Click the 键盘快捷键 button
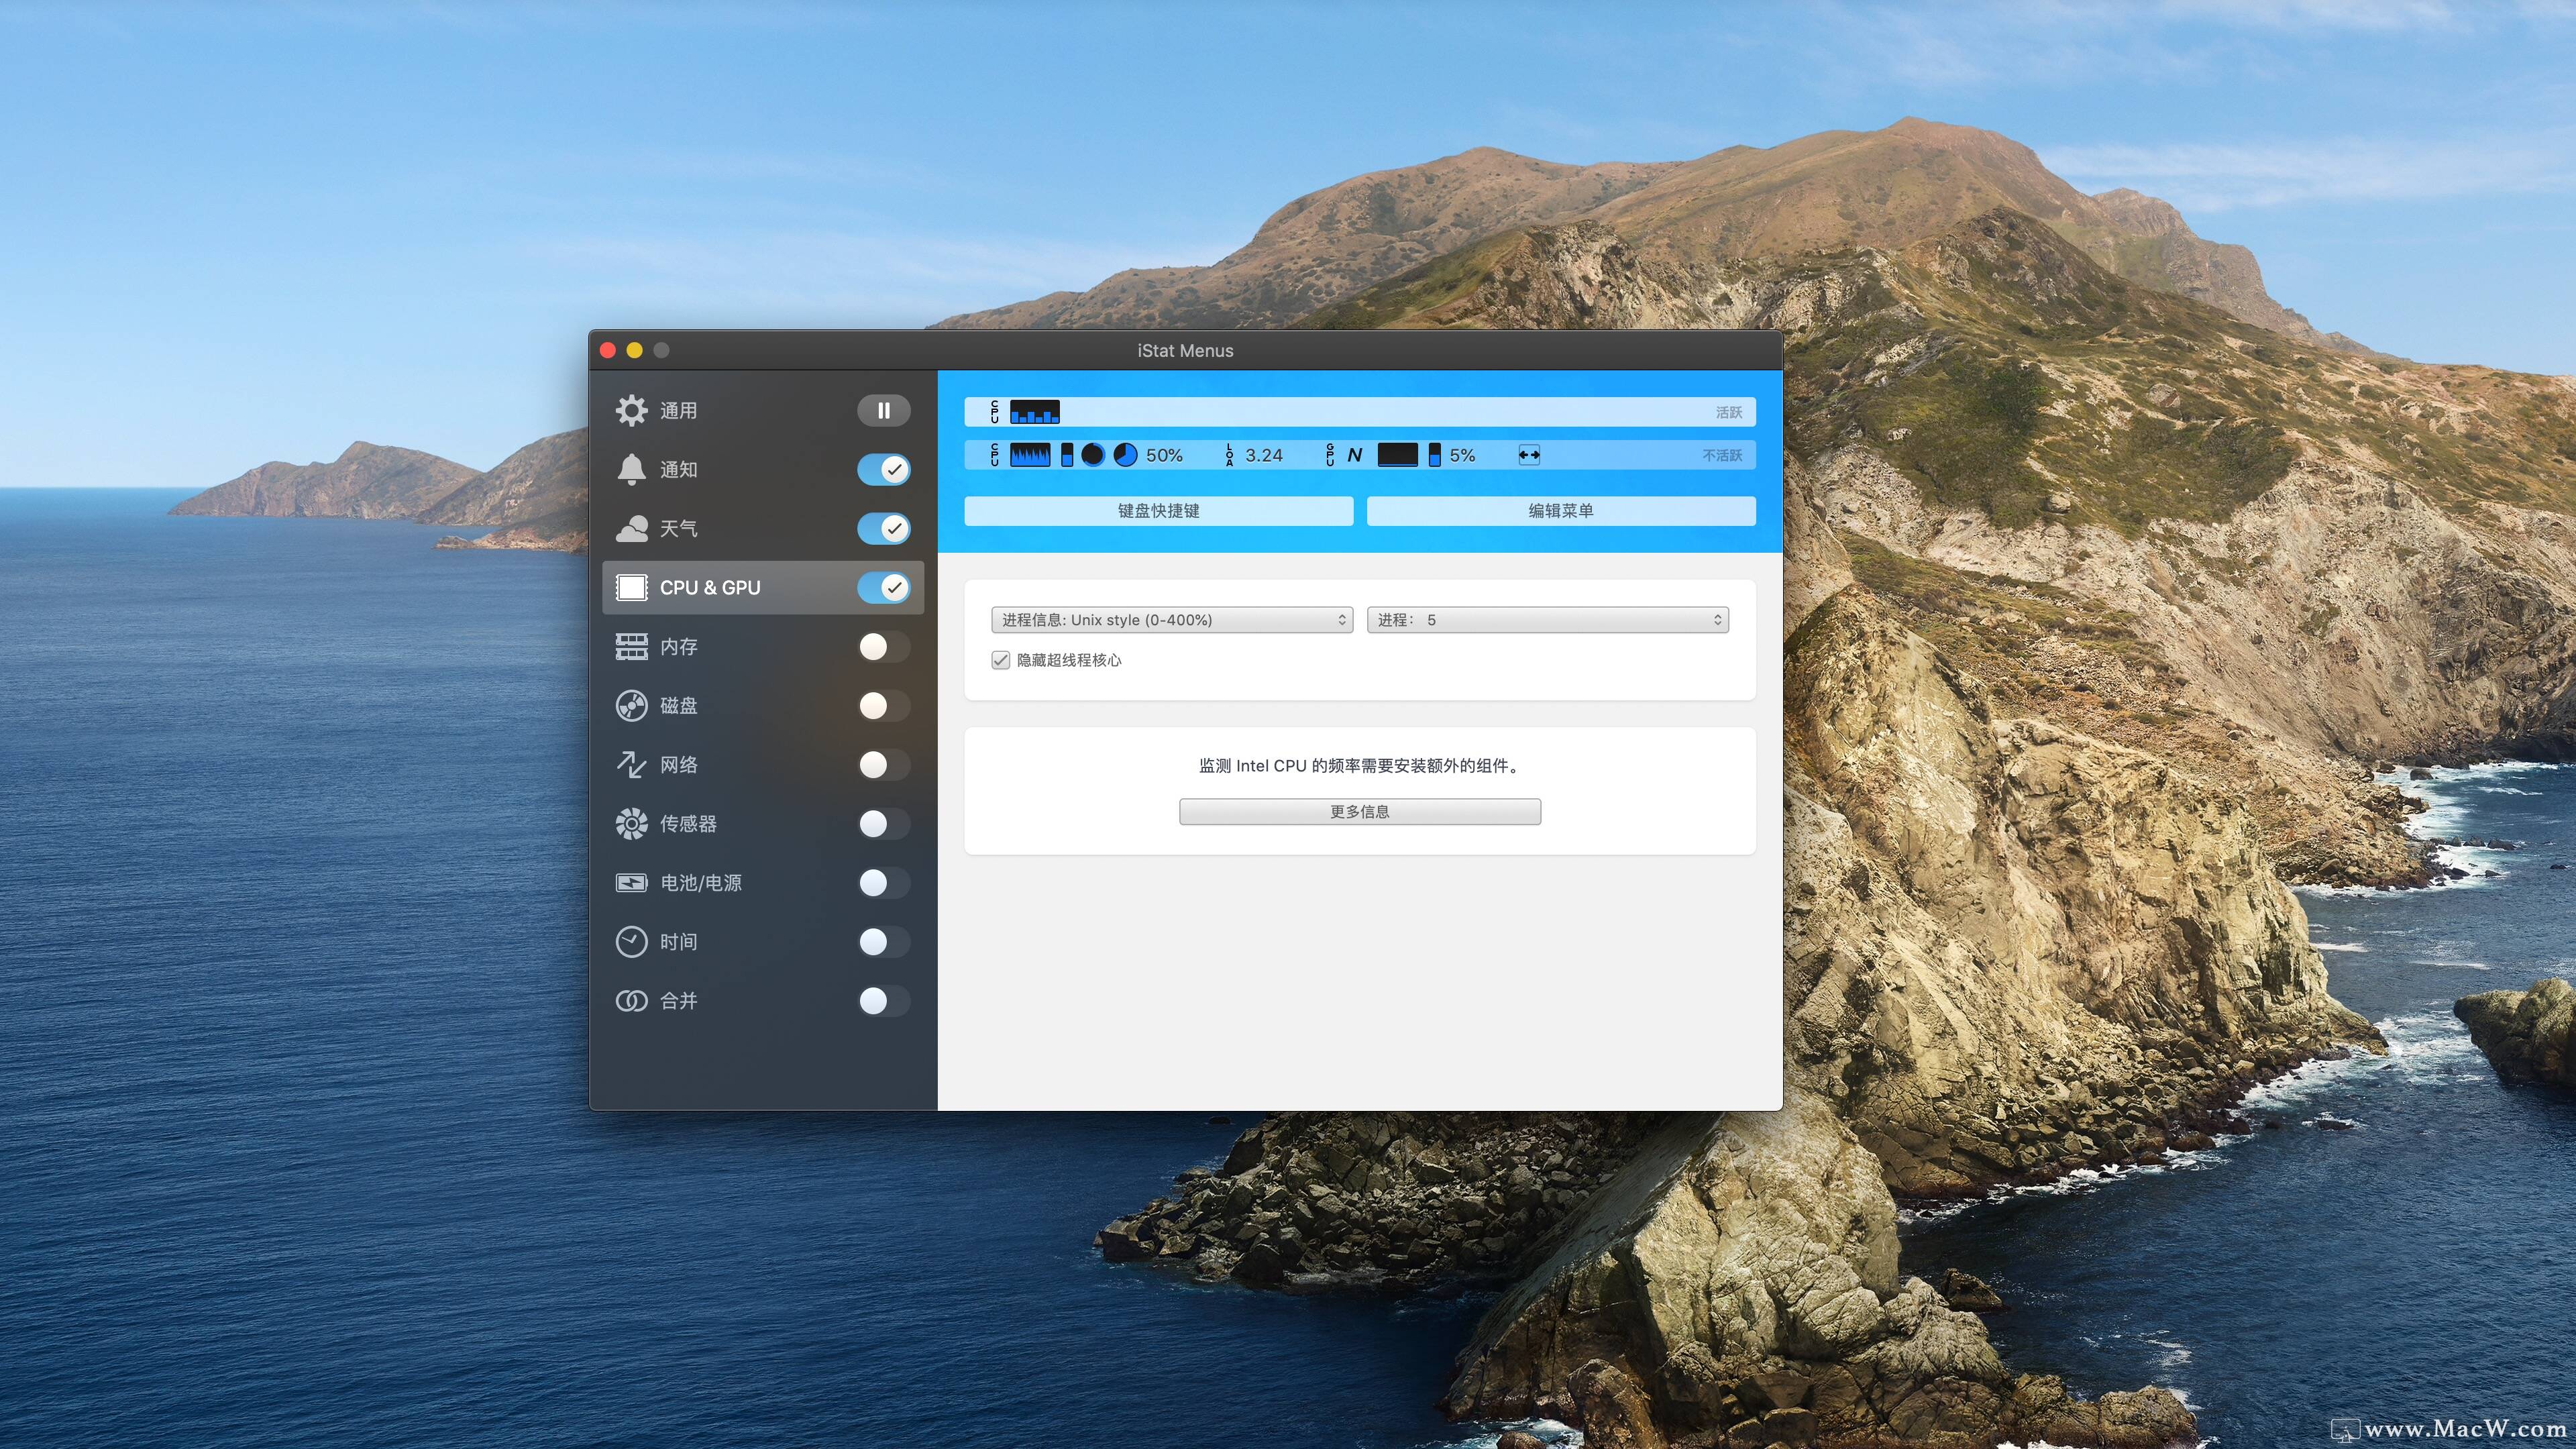The image size is (2576, 1449). click(1158, 511)
